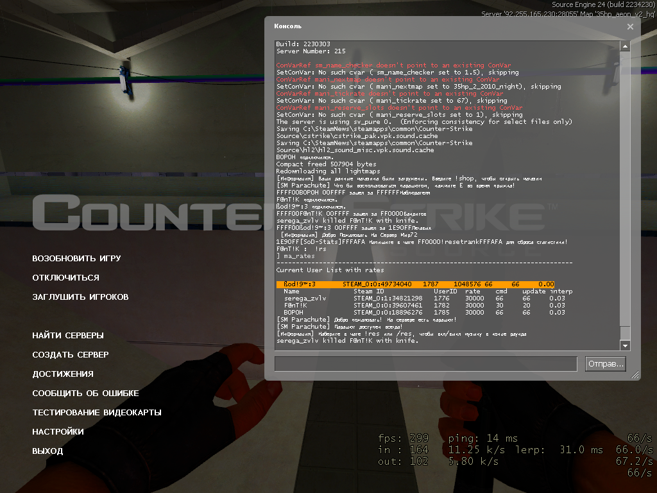
Task: Click player name serega_zvlv in rates list
Action: (x=305, y=298)
